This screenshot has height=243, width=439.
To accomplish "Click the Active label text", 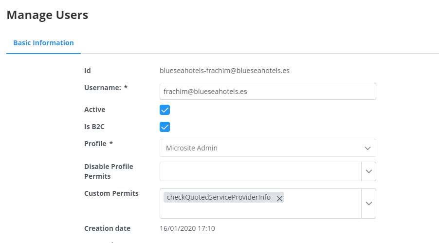I will 95,110.
